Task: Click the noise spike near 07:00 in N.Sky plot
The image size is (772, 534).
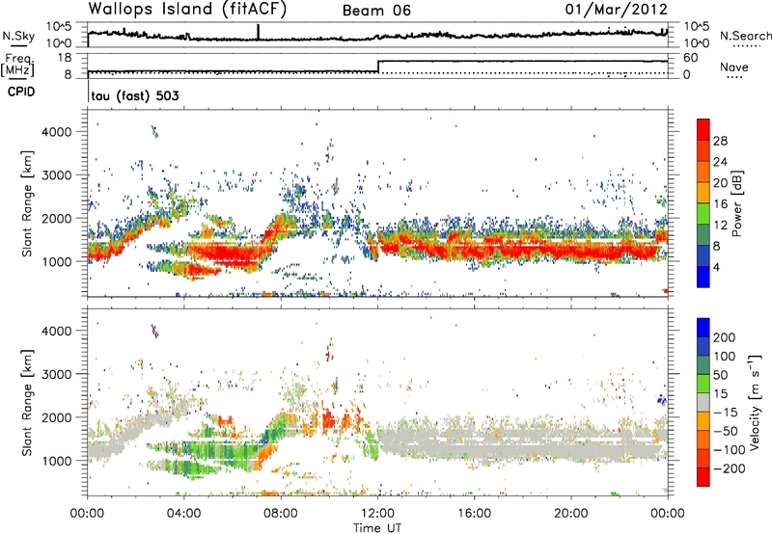Action: (258, 32)
